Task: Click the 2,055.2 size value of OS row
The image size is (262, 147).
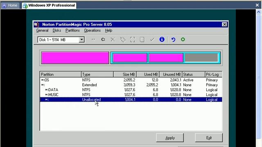Action: [129, 80]
